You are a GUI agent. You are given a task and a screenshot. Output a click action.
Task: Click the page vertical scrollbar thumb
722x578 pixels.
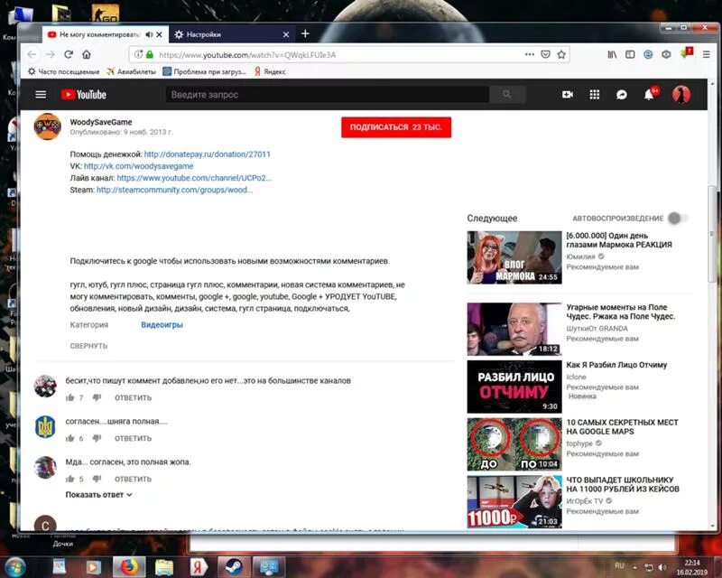pyautogui.click(x=712, y=234)
